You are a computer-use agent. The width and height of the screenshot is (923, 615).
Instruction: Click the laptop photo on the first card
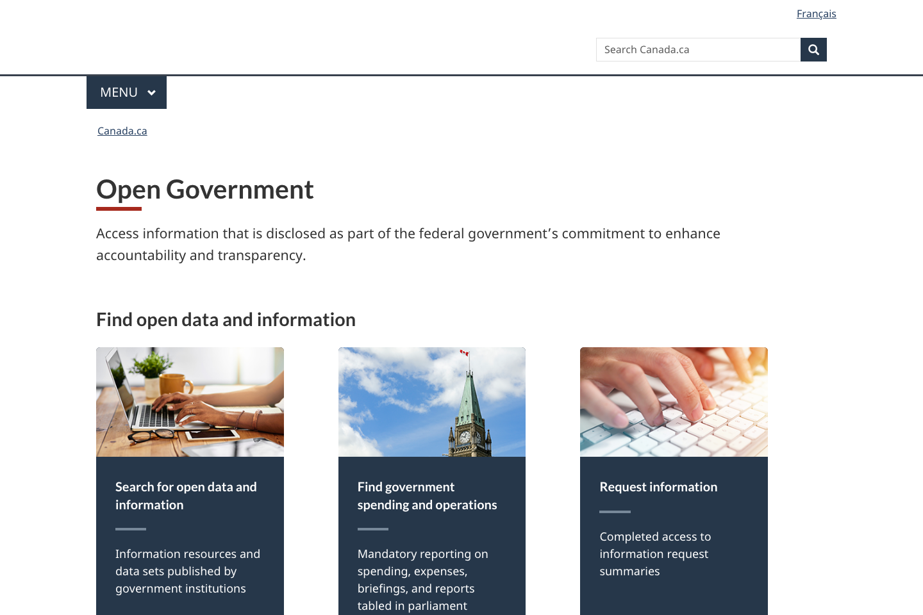[x=190, y=401]
